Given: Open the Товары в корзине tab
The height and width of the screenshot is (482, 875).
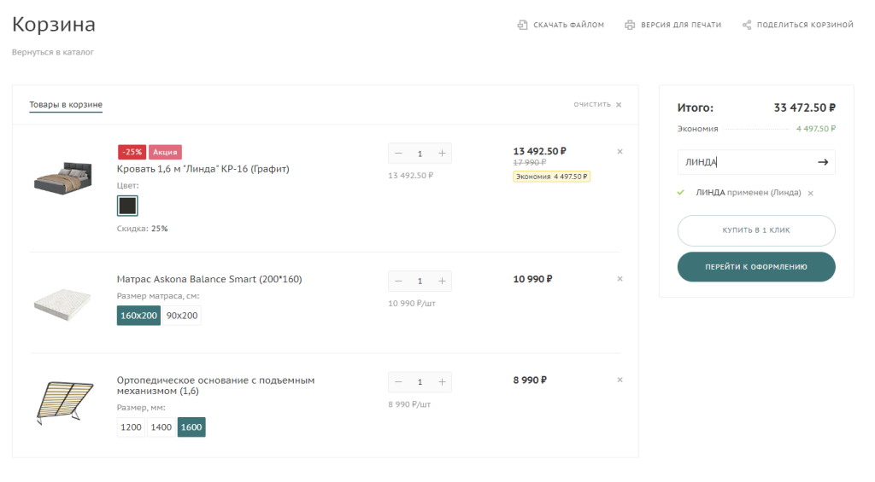Looking at the screenshot, I should point(66,105).
